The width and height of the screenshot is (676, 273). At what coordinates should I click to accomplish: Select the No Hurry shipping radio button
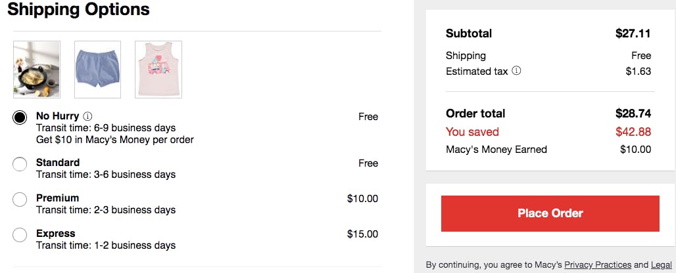pyautogui.click(x=20, y=117)
